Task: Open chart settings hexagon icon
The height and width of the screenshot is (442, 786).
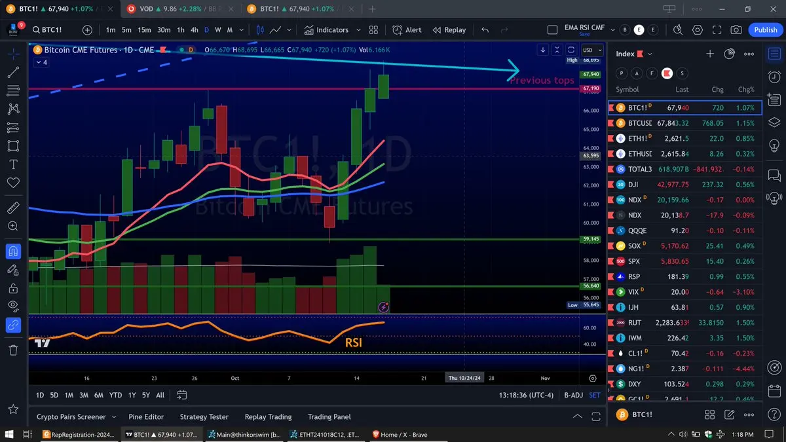Action: click(x=697, y=29)
